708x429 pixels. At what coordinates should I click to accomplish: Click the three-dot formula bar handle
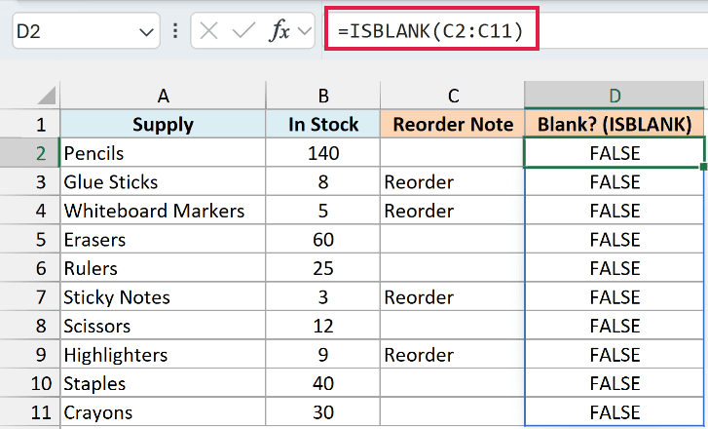pyautogui.click(x=175, y=31)
